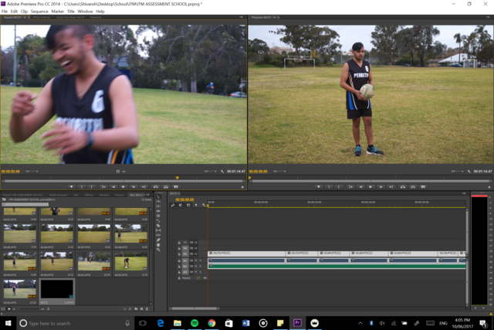Select the Track Select tool
Image resolution: width=494 pixels, height=330 pixels.
tap(158, 201)
